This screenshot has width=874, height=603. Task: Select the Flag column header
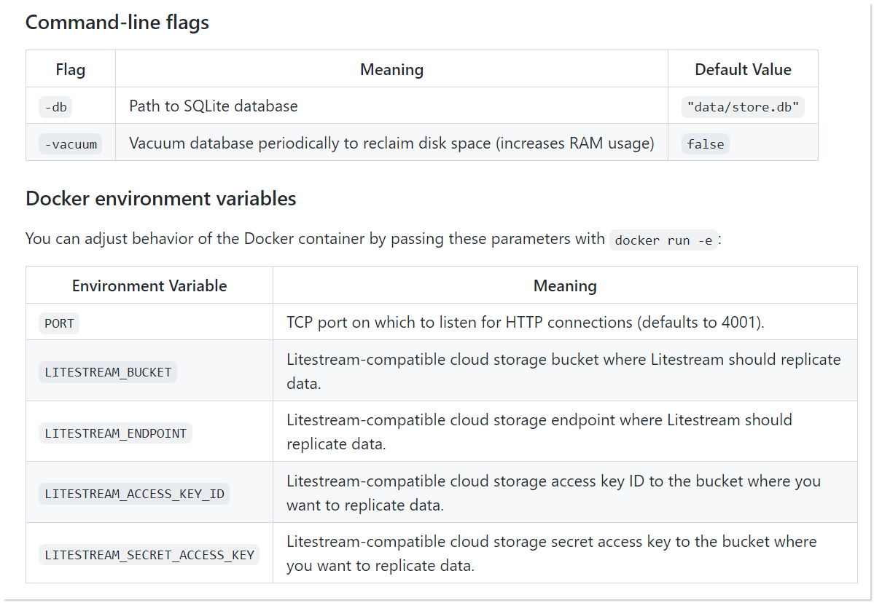[71, 70]
